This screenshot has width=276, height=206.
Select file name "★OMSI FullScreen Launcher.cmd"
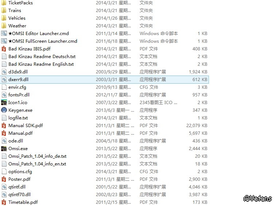(43, 41)
